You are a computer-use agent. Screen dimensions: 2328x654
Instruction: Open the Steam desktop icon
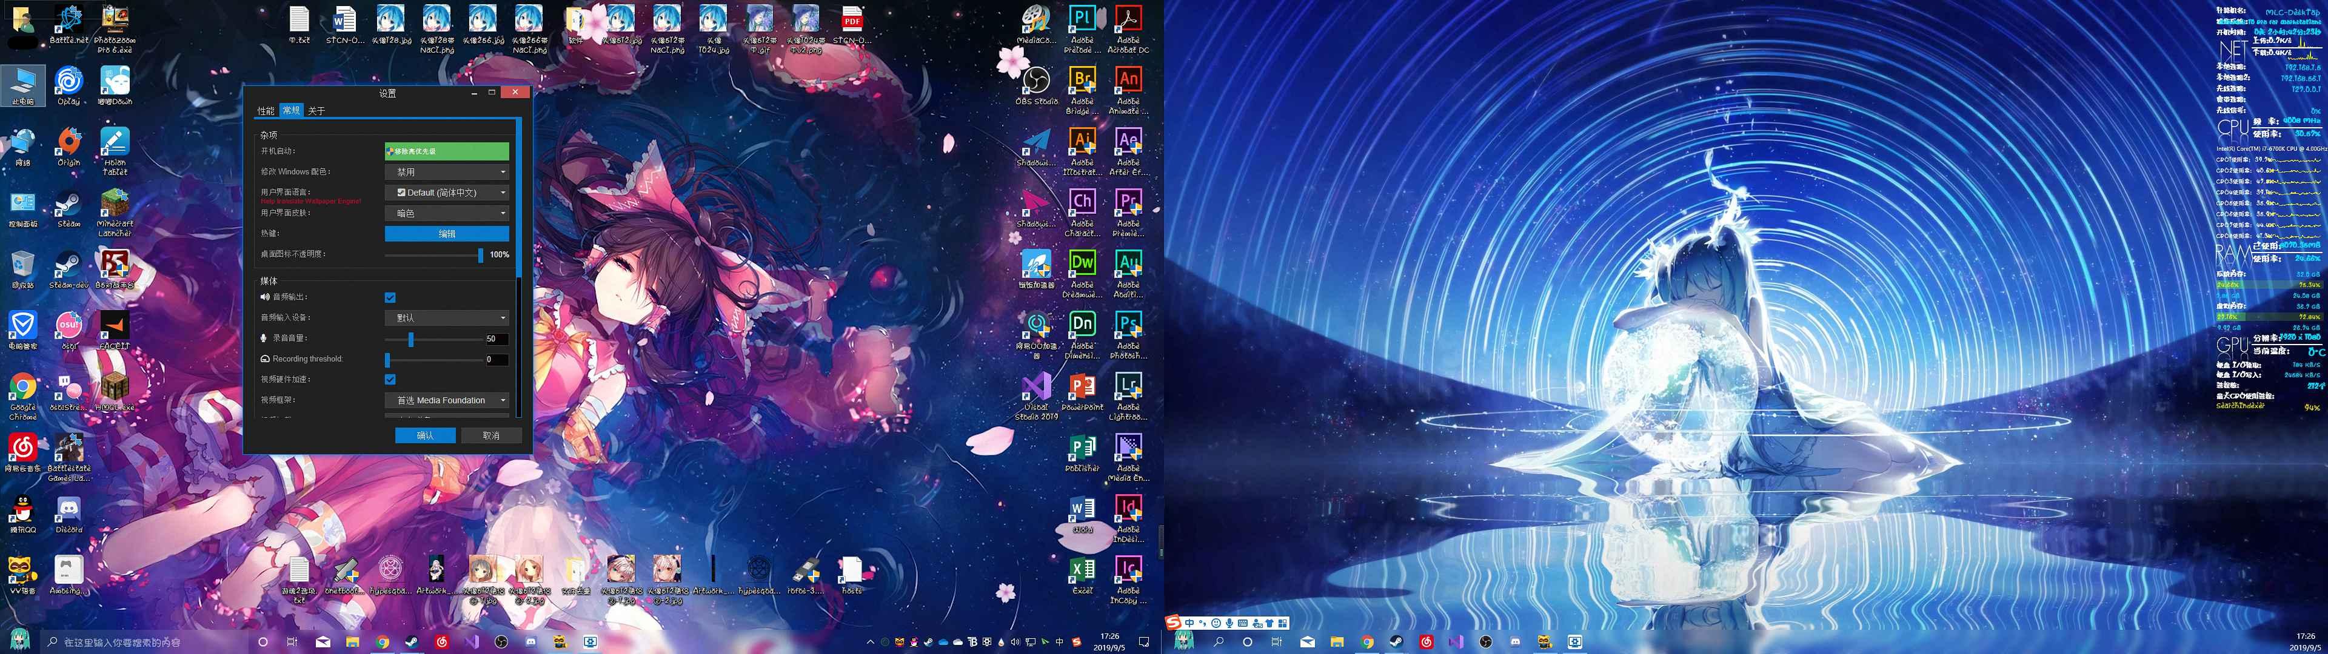(69, 209)
